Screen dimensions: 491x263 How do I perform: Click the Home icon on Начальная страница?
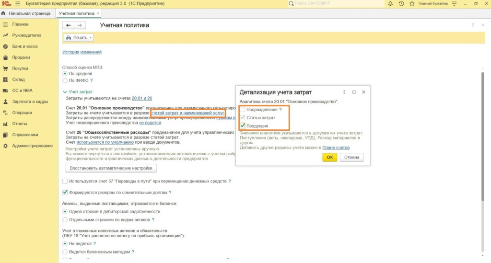click(x=4, y=13)
